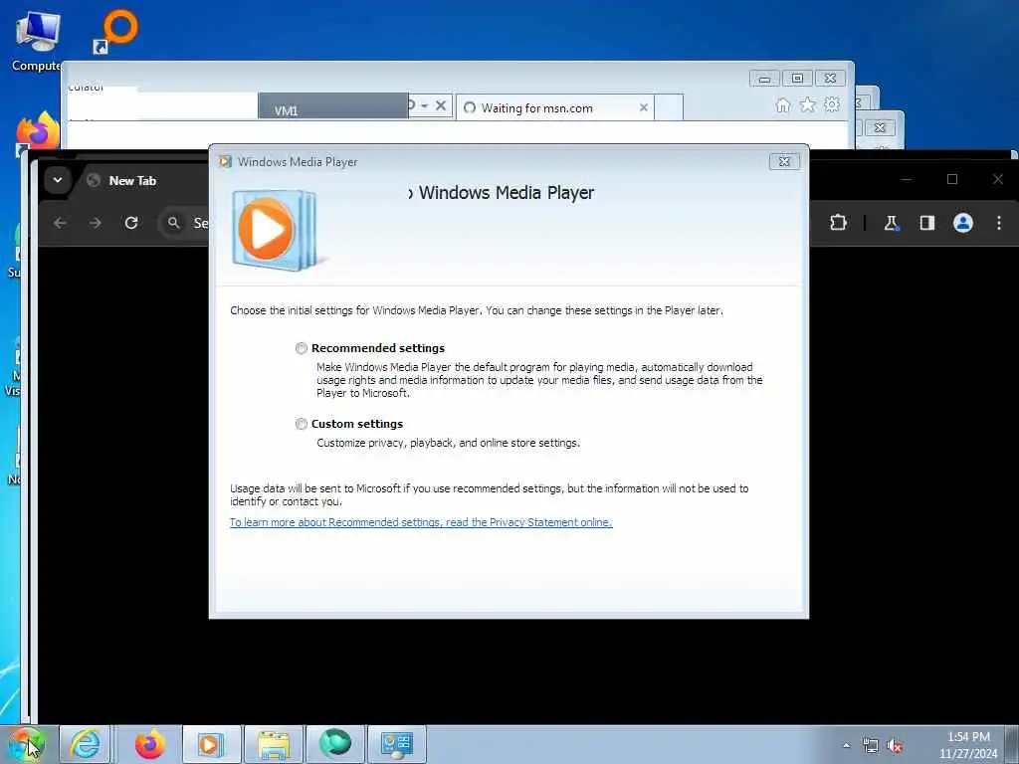Image resolution: width=1019 pixels, height=764 pixels.
Task: Open the Chrome profile avatar
Action: point(962,223)
